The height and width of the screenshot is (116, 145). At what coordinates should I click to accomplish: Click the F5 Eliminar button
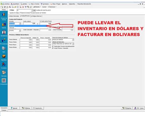click(x=26, y=108)
